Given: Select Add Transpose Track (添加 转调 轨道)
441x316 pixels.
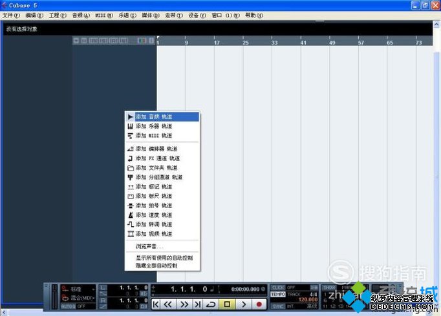Looking at the screenshot, I should [162, 224].
